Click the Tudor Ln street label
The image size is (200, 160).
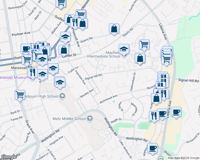73,70
